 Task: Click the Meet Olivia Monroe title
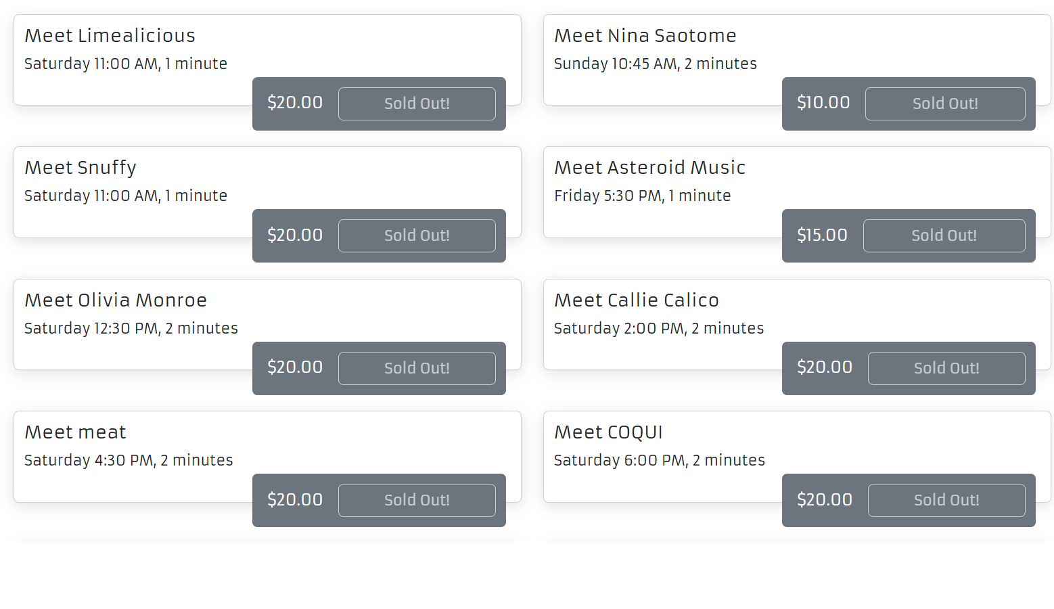tap(116, 300)
